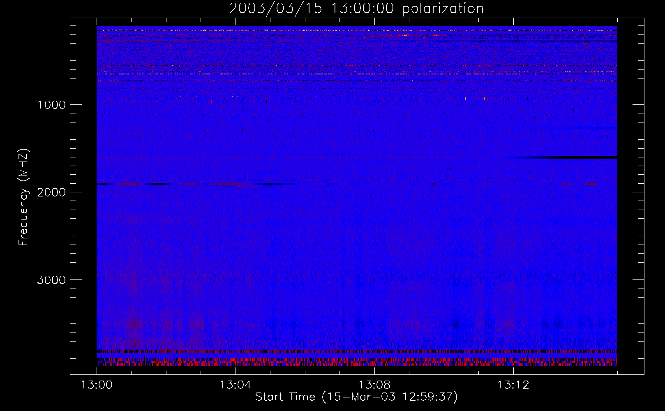Click the 13:04 time tick label
The width and height of the screenshot is (665, 411).
point(235,385)
